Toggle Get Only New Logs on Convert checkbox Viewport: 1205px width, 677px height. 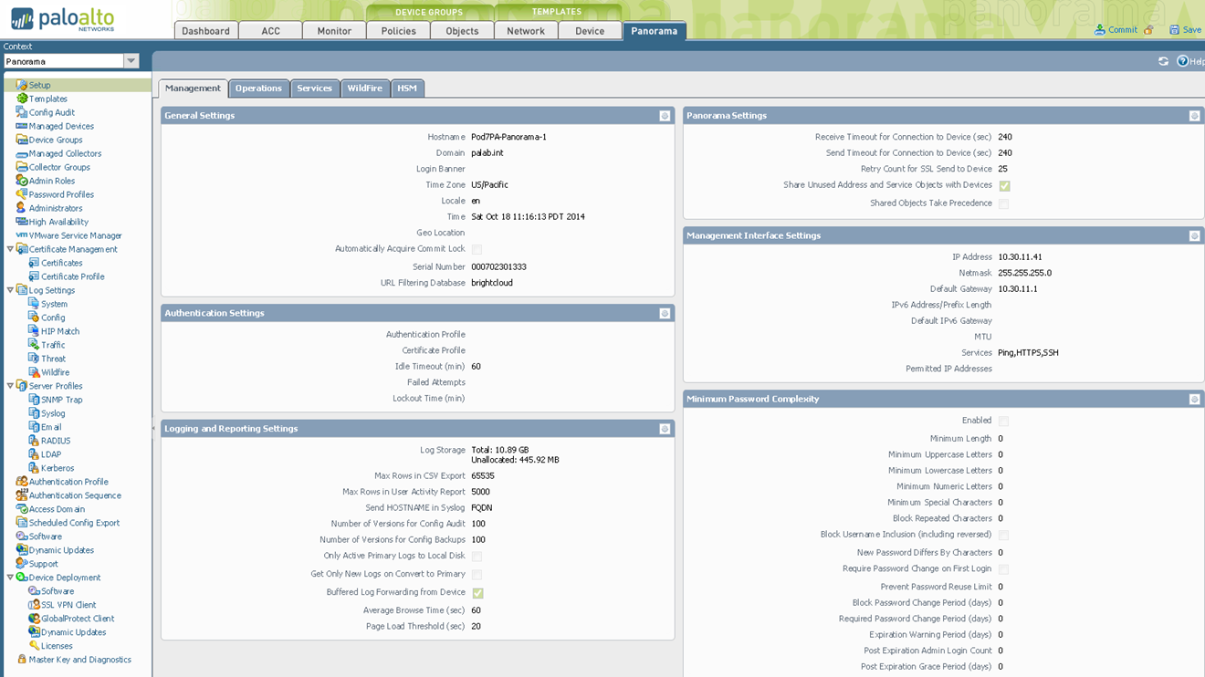click(x=477, y=575)
